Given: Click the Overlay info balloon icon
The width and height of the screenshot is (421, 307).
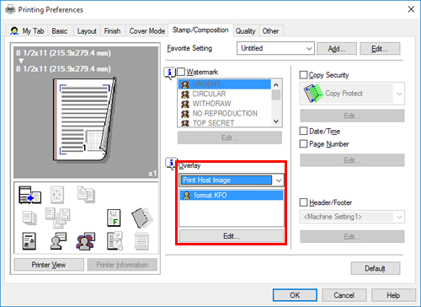Looking at the screenshot, I should [171, 164].
